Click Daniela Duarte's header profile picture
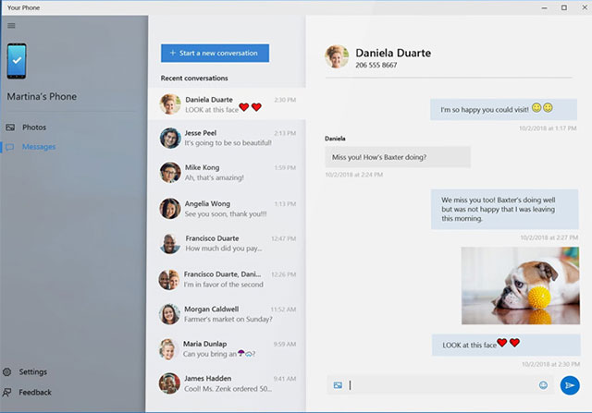Screen dimensions: 592x413 (x=337, y=57)
